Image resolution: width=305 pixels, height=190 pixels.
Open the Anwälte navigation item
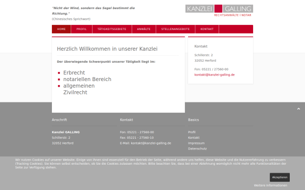pos(144,29)
